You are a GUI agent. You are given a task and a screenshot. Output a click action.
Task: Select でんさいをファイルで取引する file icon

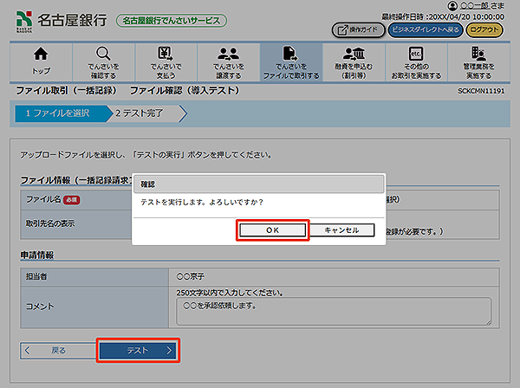tap(290, 55)
